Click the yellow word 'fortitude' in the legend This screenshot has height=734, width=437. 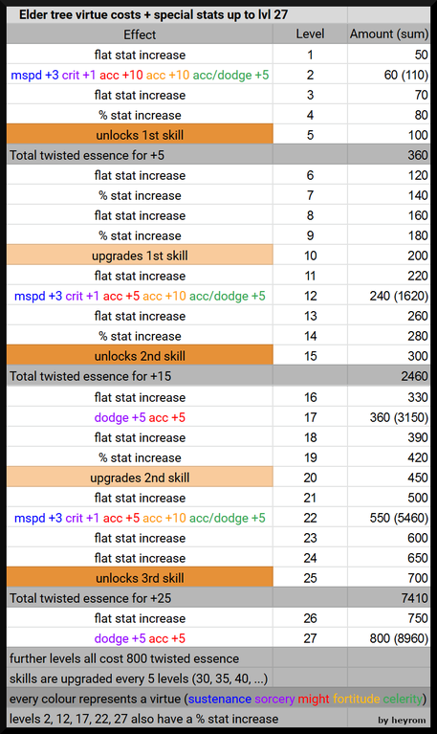pos(356,699)
